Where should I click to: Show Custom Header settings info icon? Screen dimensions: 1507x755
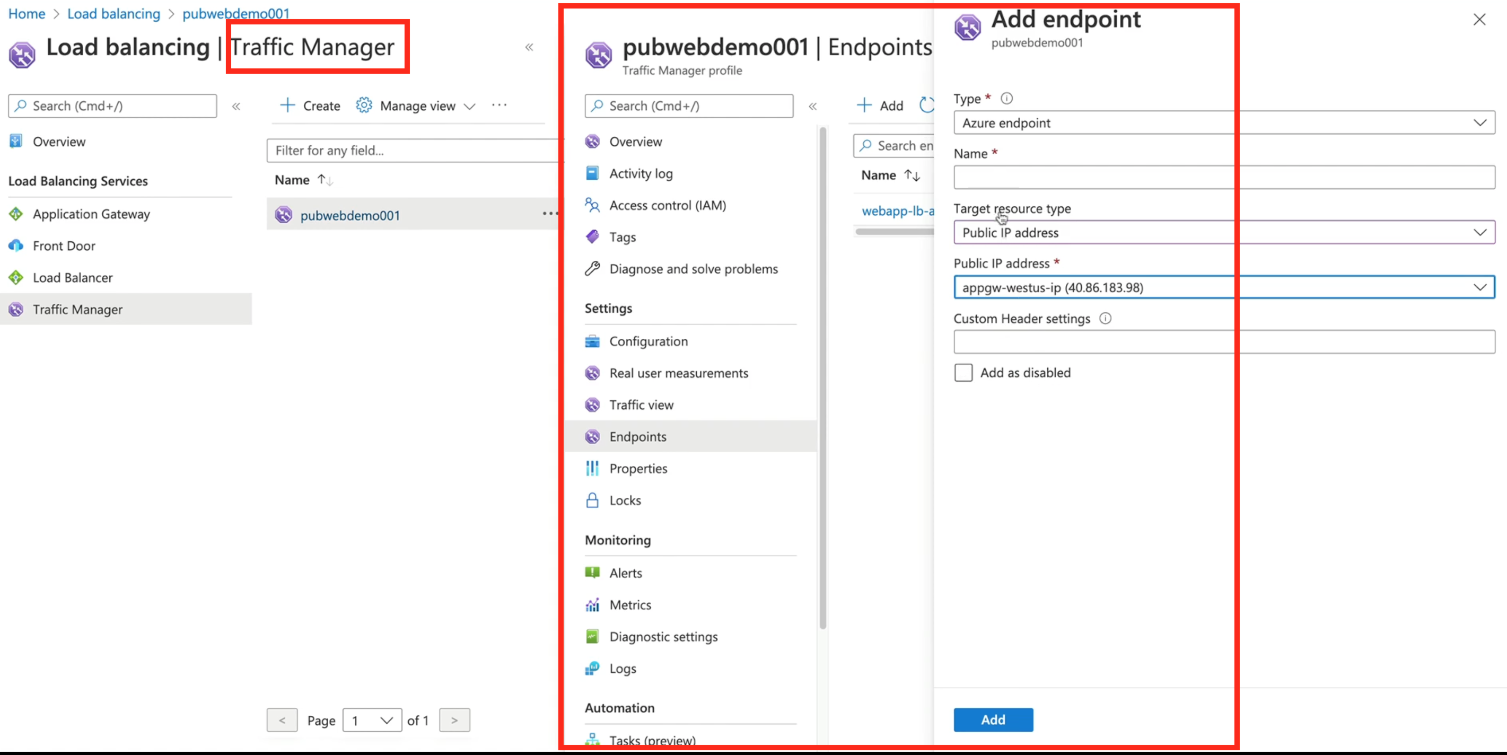pos(1105,318)
